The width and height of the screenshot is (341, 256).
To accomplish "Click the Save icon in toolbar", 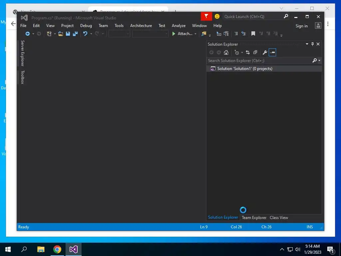I will click(68, 34).
